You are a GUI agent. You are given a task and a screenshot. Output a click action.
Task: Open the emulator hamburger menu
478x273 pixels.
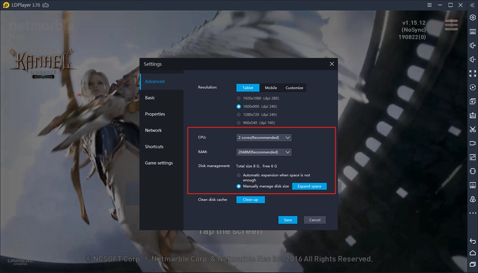tap(429, 5)
